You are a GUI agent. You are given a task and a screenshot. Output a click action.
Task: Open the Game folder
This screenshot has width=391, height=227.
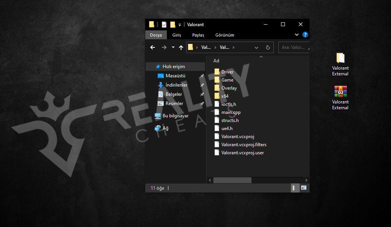click(224, 80)
